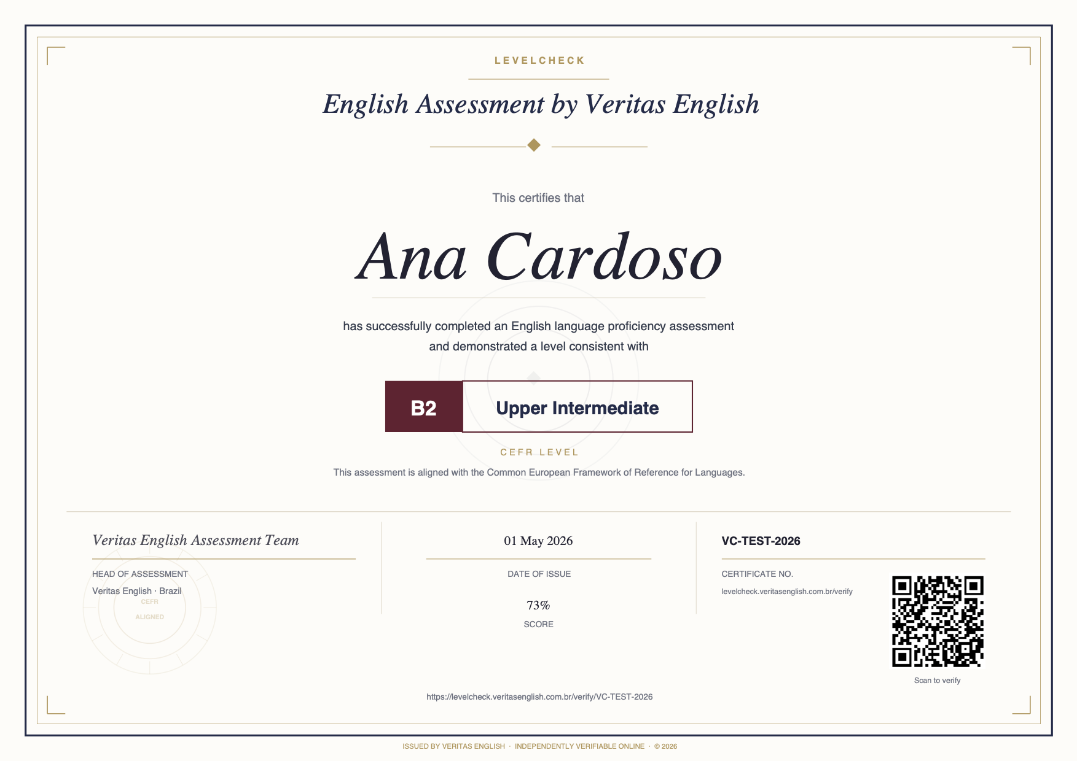Click the Veritas English Assessment Team signature
The image size is (1077, 761).
click(195, 540)
